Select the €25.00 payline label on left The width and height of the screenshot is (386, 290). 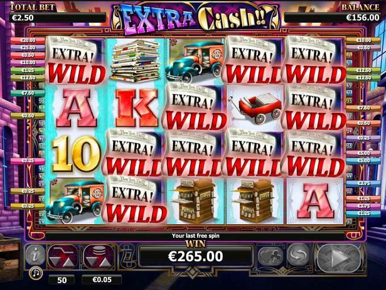coord(28,48)
